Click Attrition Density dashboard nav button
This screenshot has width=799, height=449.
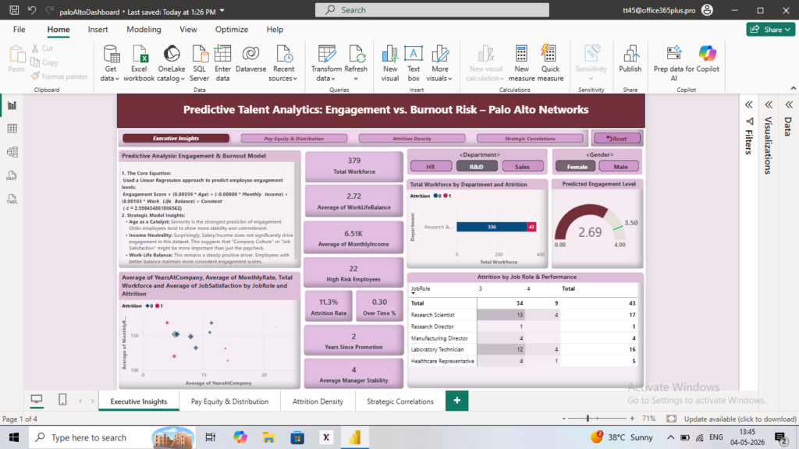[412, 139]
